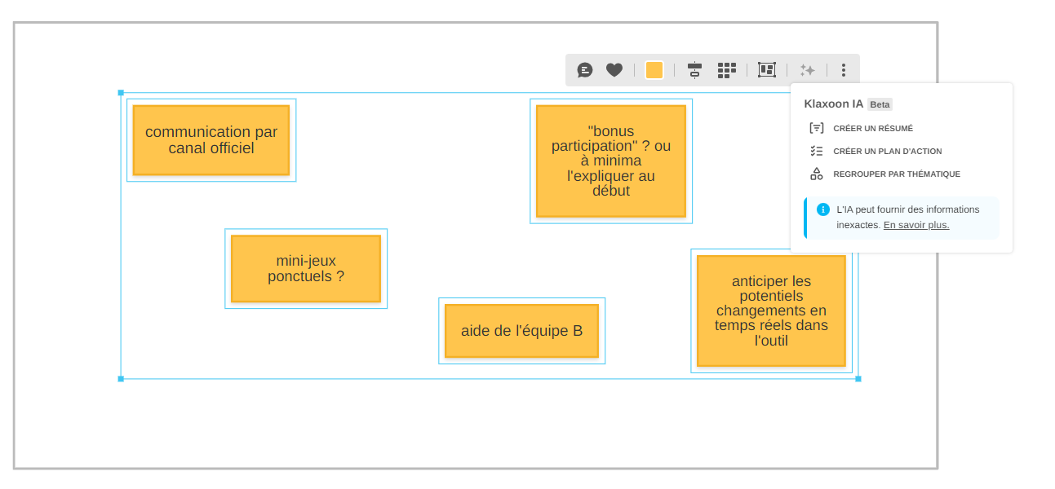Select the 'communication par canal officiel' note
The height and width of the screenshot is (489, 1055).
(211, 140)
